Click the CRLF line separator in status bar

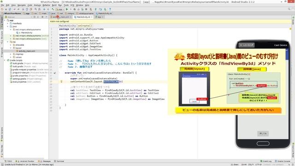coord(251,165)
